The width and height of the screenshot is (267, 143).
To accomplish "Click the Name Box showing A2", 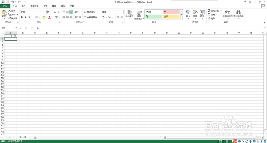I will (9, 28).
